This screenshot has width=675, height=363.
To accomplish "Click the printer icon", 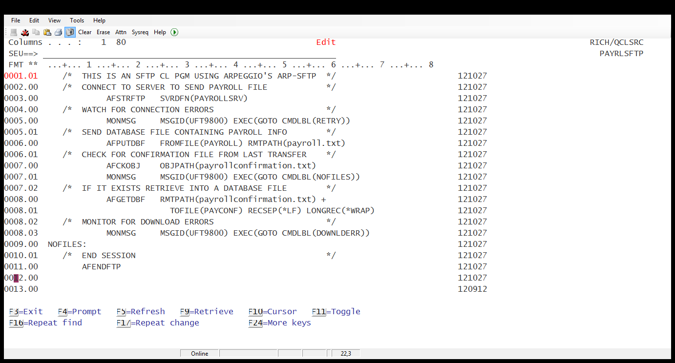I will 59,32.
